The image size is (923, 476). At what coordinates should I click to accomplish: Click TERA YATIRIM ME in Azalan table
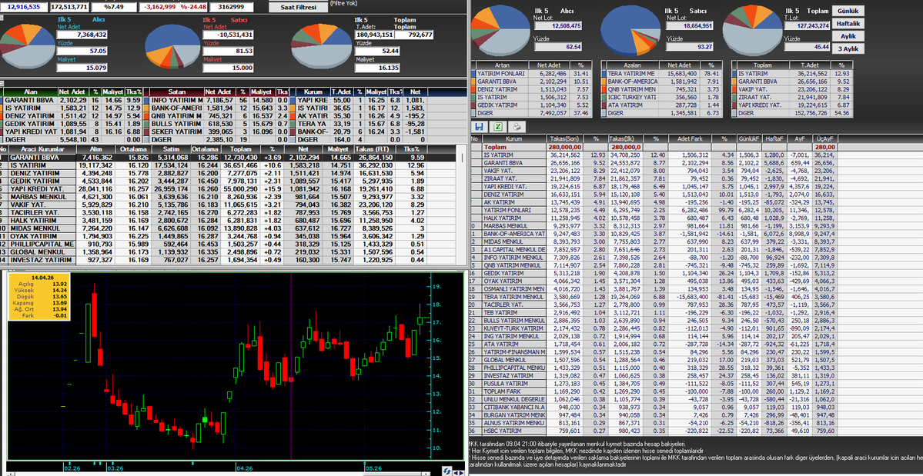[x=632, y=73]
